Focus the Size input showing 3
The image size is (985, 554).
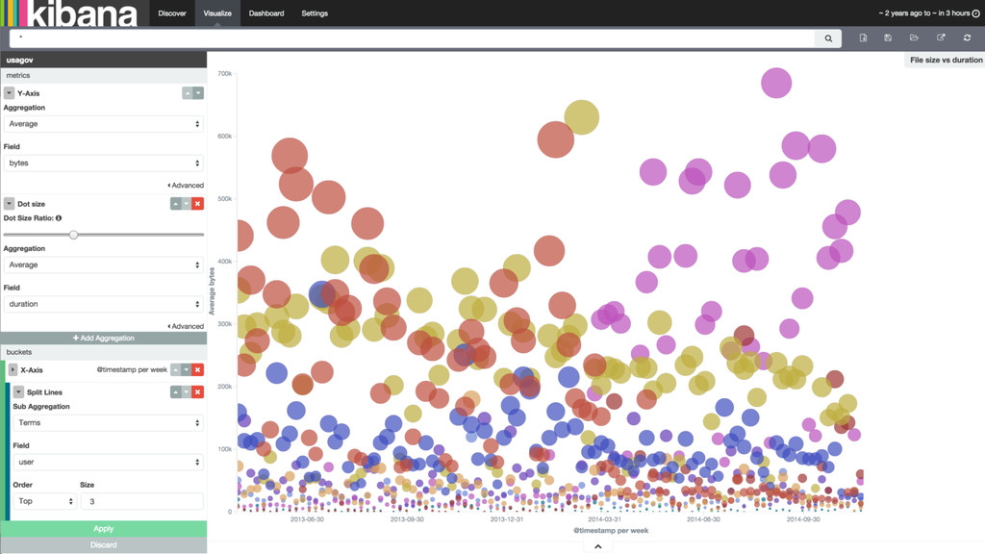pyautogui.click(x=142, y=500)
